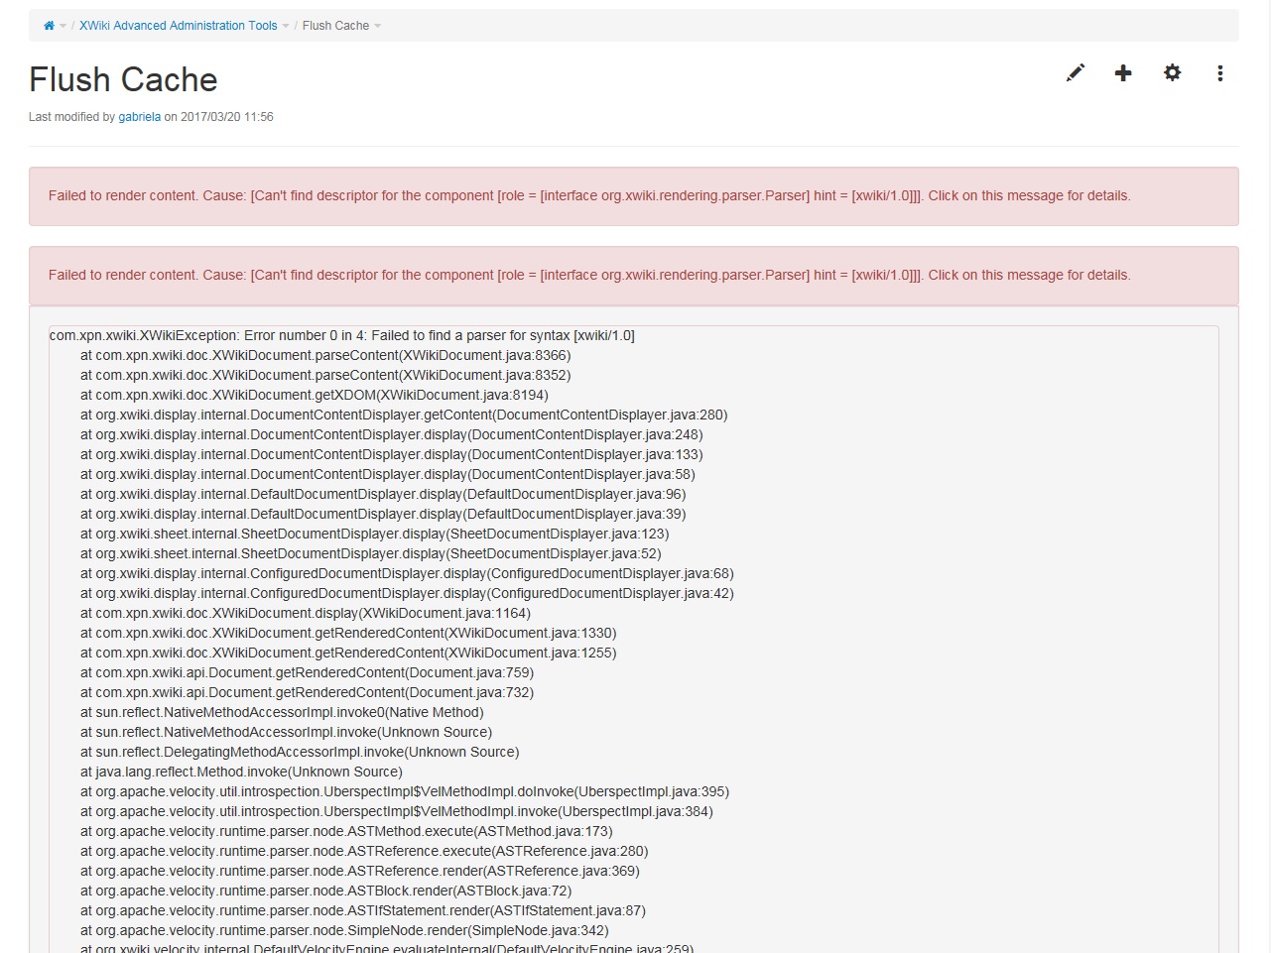Select the getRenderedContent XWikiDocument.java:1330 line

tap(348, 633)
